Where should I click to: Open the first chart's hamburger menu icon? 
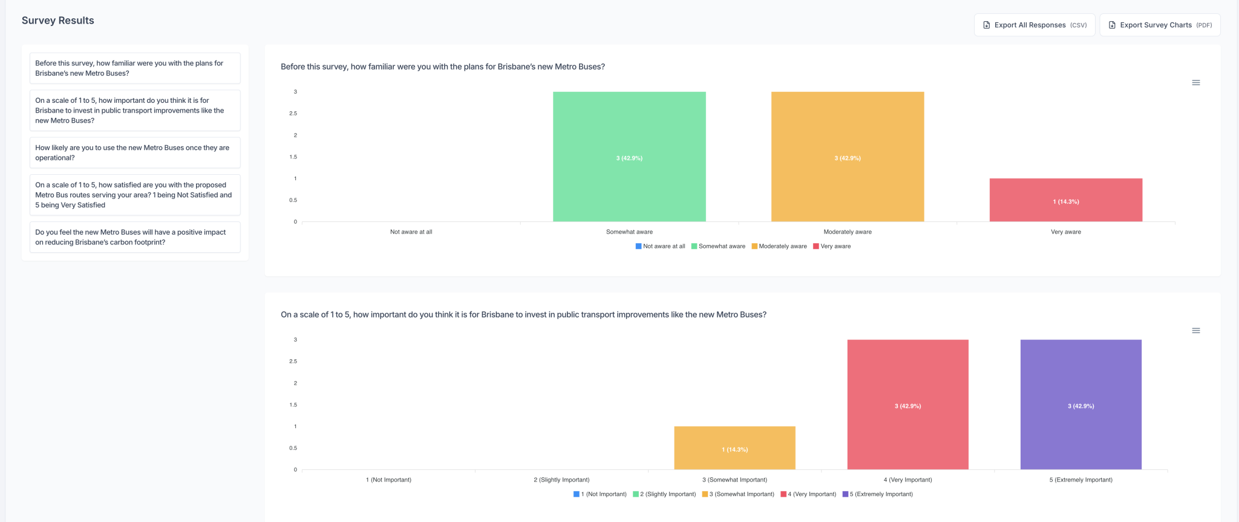[x=1195, y=83]
